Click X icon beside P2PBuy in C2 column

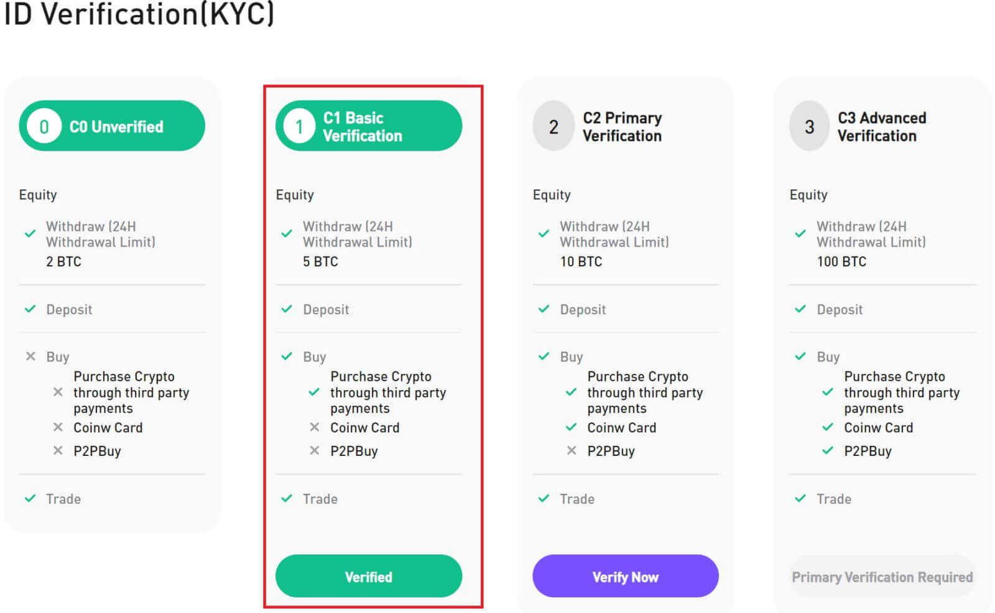point(572,451)
